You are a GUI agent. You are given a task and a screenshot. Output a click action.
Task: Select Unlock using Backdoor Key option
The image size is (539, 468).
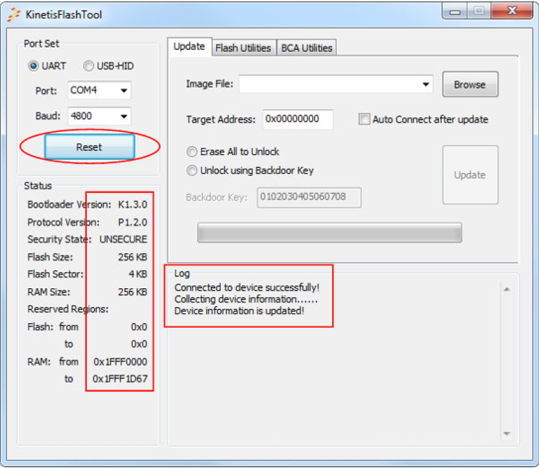[192, 171]
